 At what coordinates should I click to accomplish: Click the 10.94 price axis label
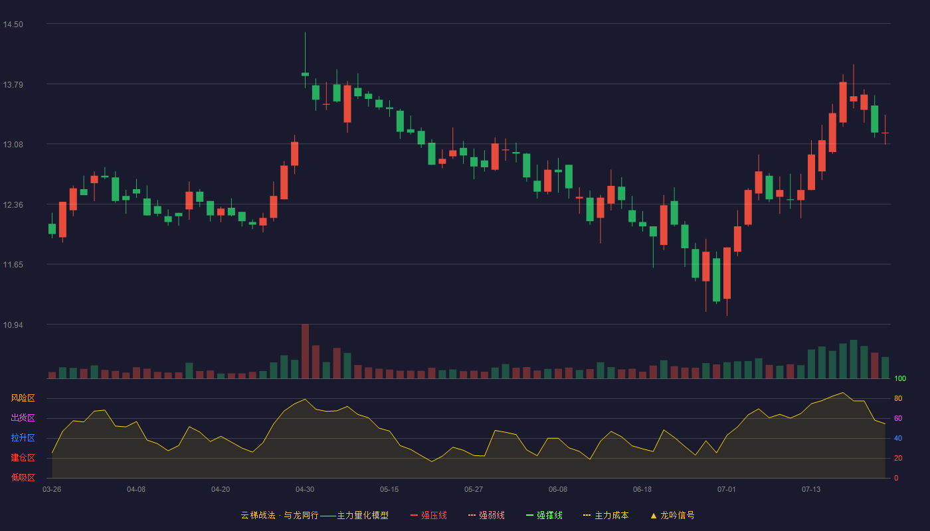pyautogui.click(x=13, y=325)
